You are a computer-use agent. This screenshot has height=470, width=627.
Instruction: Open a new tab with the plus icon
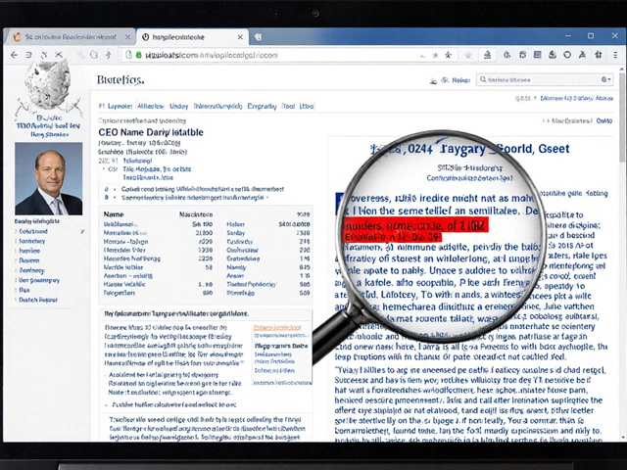(258, 37)
